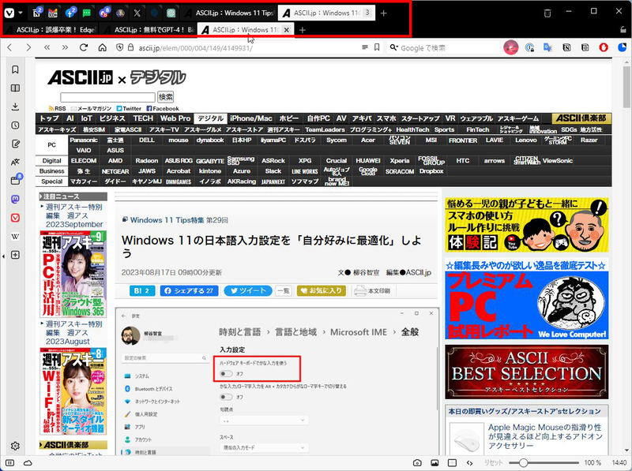The image size is (632, 471).
Task: Click the ASCII.jp site search field
Action: (x=107, y=97)
